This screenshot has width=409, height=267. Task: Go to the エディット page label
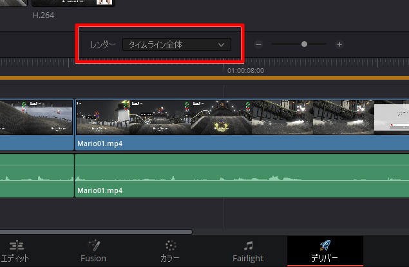tap(15, 259)
